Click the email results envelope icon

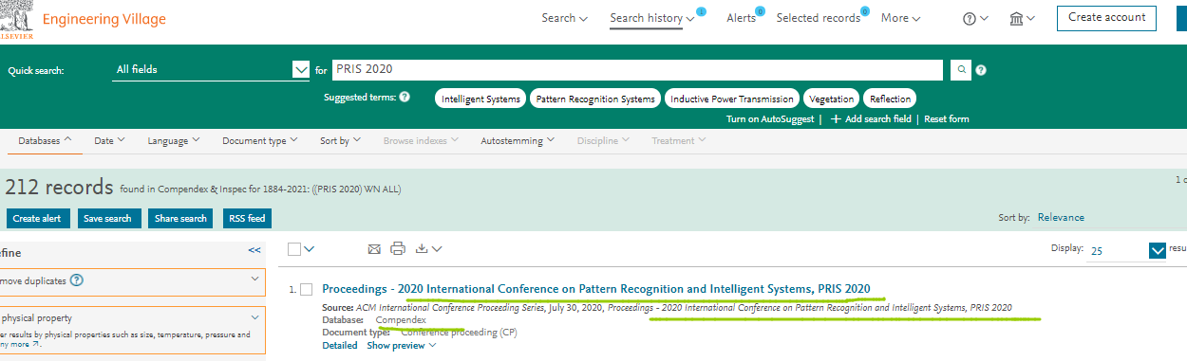click(374, 249)
